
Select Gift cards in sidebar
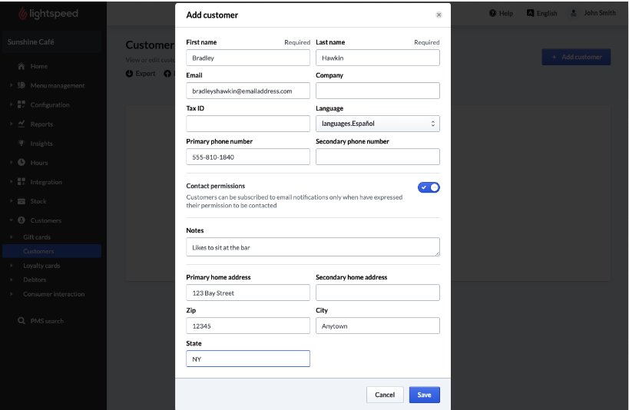(x=37, y=237)
